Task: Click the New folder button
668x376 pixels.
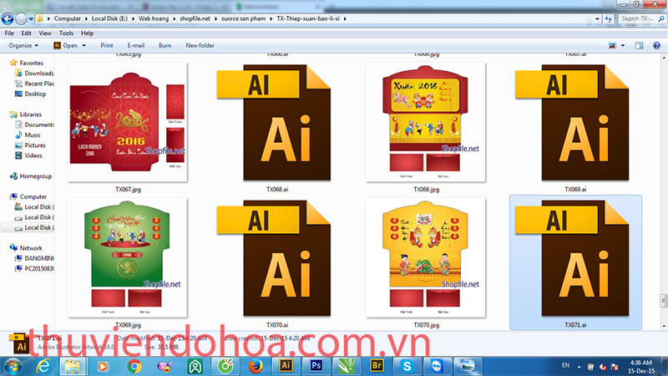Action: (x=200, y=45)
